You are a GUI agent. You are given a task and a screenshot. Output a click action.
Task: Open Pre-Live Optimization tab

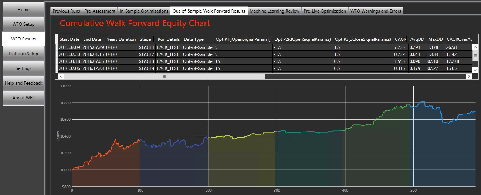[325, 11]
